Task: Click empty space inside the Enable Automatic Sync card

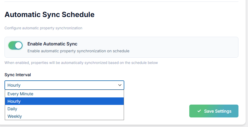Action: (x=185, y=47)
